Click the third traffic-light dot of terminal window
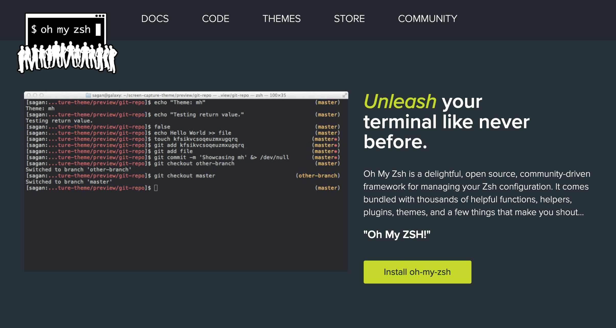The image size is (616, 328). click(41, 95)
